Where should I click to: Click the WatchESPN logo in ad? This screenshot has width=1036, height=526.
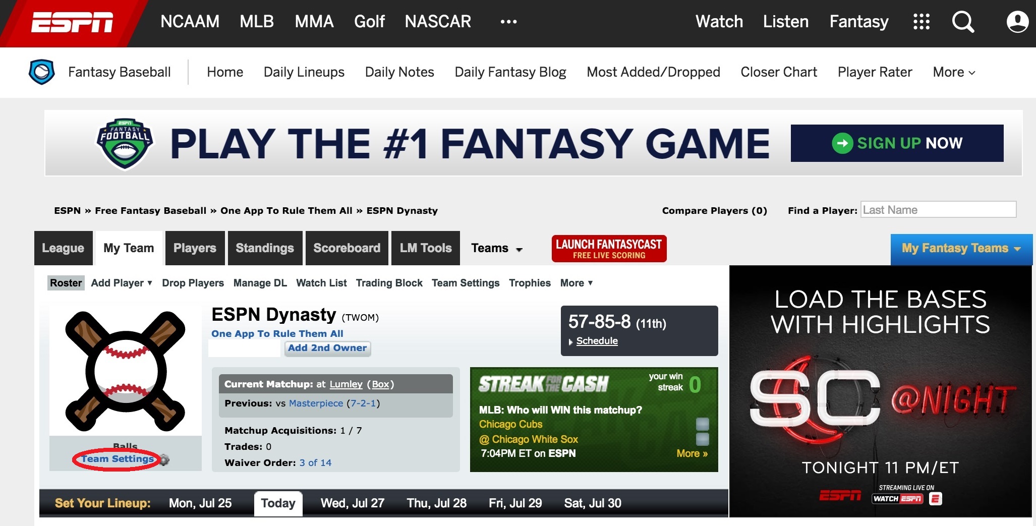tap(898, 499)
